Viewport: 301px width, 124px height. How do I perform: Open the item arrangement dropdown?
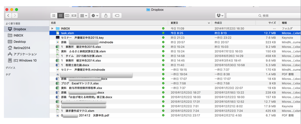point(84,16)
